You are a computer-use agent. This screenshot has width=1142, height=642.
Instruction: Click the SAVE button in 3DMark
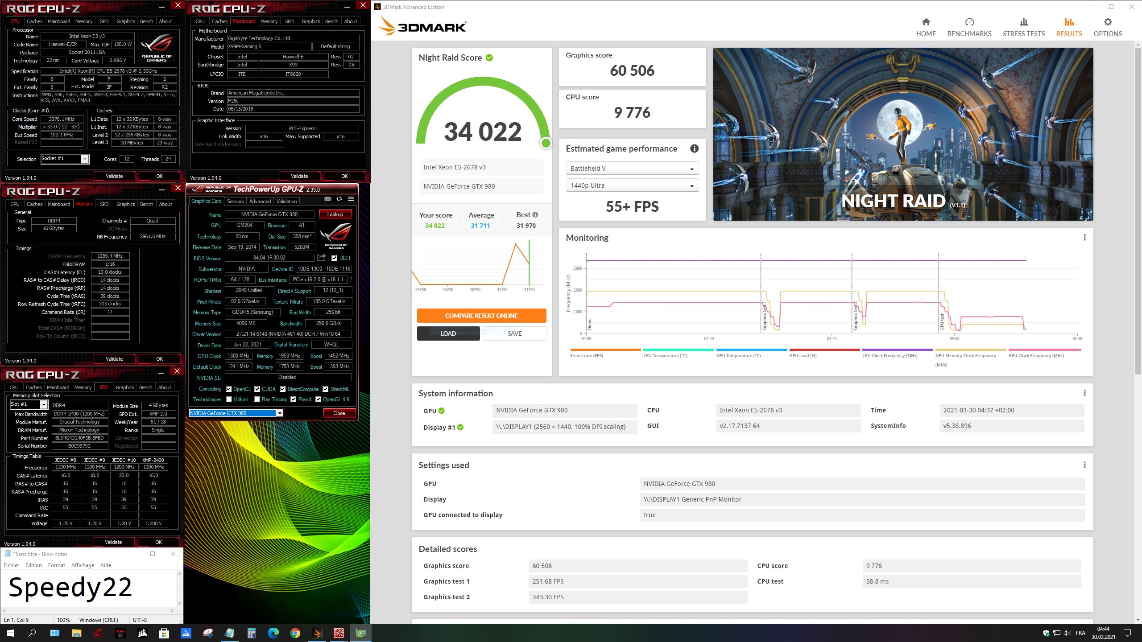pos(514,333)
